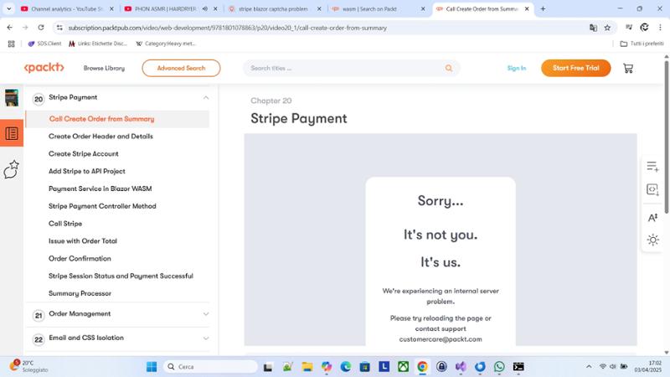Open terminal from taskbar

click(518, 367)
